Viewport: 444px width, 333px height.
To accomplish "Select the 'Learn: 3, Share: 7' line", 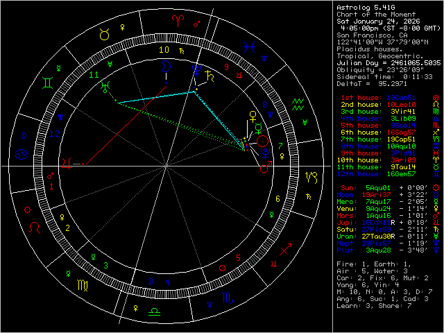I will tap(374, 306).
